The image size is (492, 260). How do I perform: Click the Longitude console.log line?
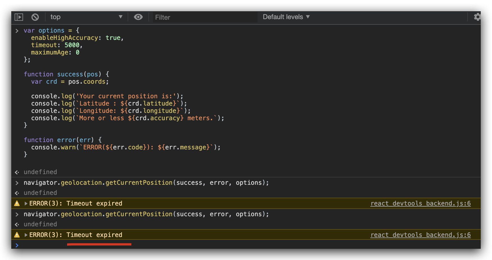click(111, 111)
